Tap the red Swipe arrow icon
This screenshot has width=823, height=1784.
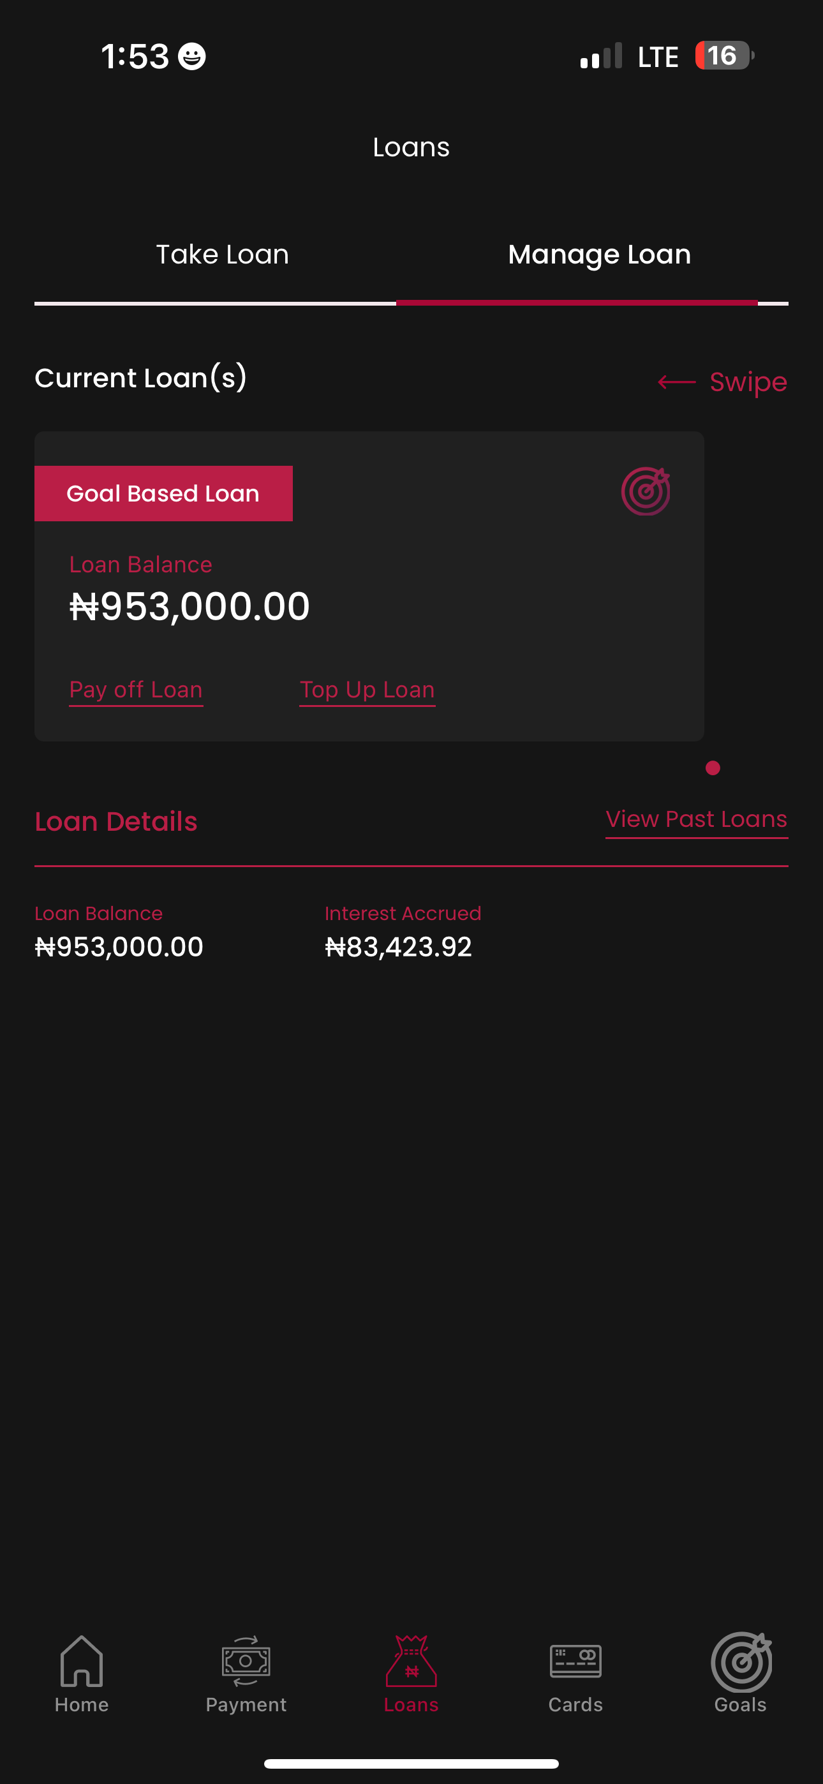coord(677,382)
